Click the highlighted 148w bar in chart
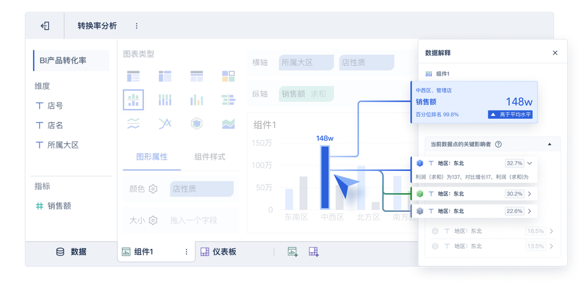The width and height of the screenshot is (581, 284). click(324, 177)
